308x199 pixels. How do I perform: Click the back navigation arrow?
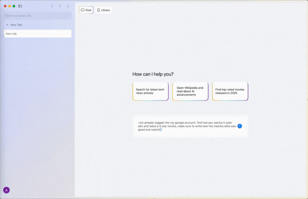[52, 6]
